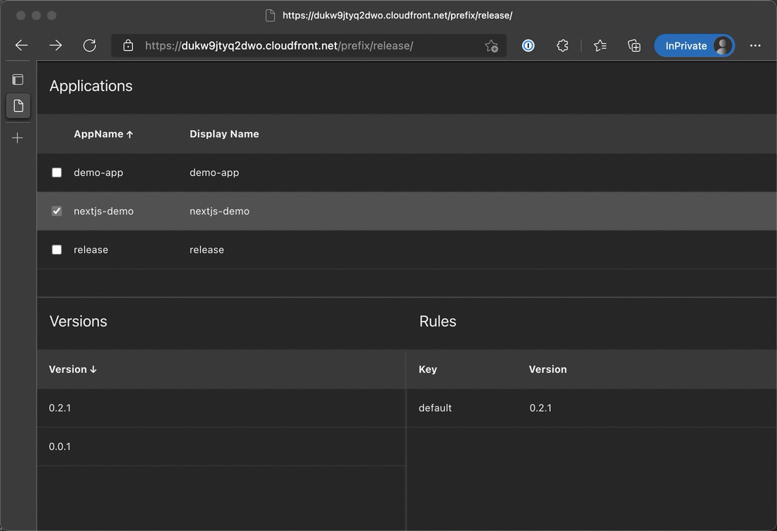Select version 0.0.1 row

coord(60,447)
